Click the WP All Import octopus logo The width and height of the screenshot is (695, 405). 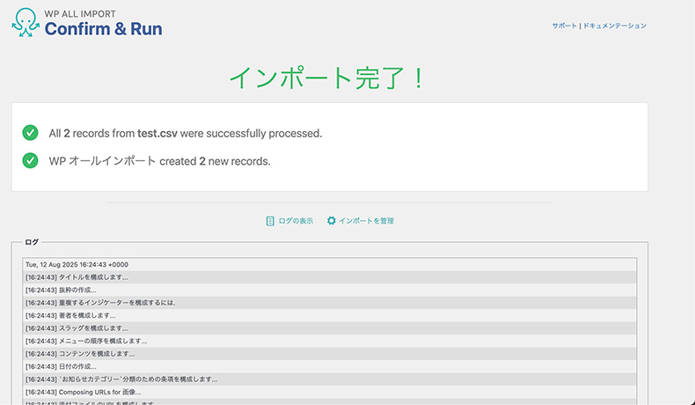[x=26, y=22]
